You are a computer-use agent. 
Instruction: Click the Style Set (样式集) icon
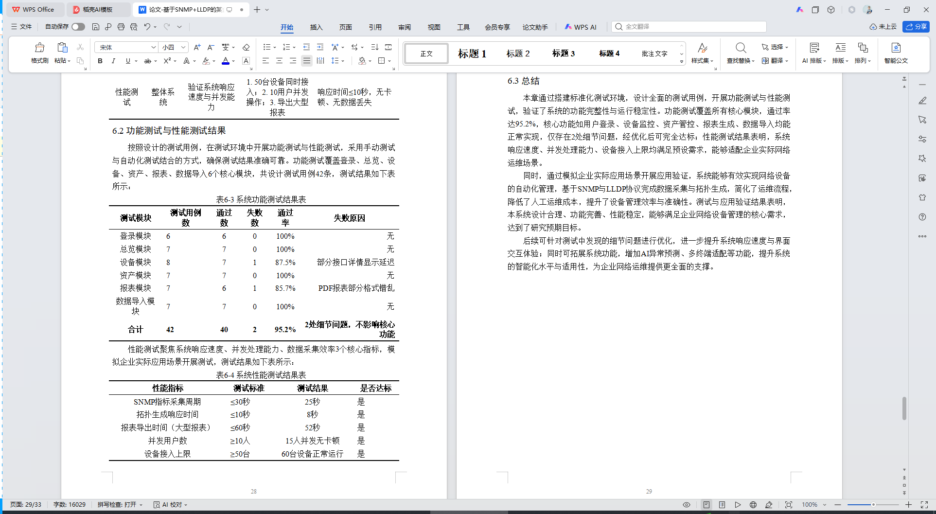(702, 48)
